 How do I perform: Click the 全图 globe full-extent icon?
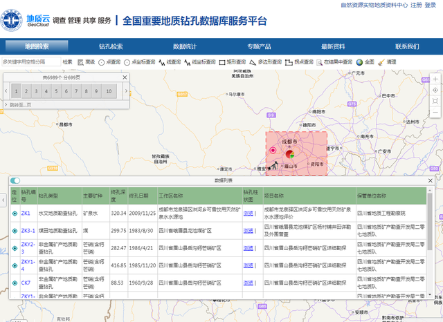[x=365, y=62]
